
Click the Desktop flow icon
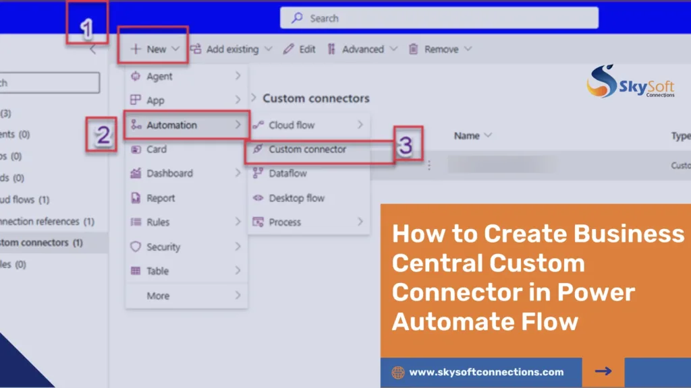pyautogui.click(x=257, y=198)
